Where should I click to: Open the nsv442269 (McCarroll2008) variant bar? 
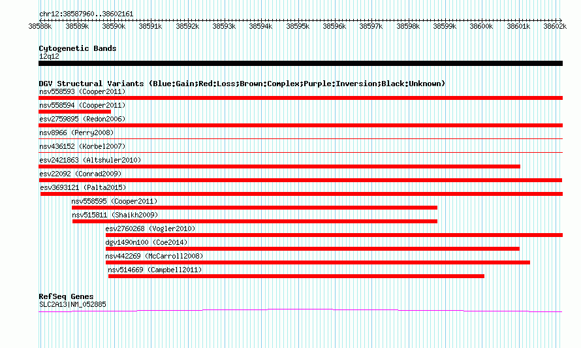click(x=318, y=262)
